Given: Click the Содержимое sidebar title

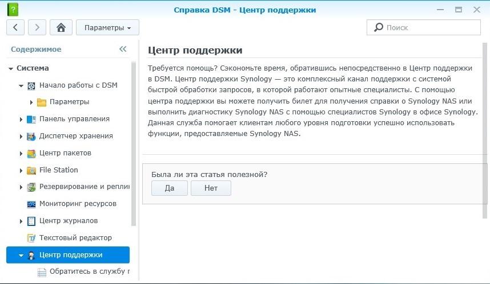Looking at the screenshot, I should tap(36, 49).
